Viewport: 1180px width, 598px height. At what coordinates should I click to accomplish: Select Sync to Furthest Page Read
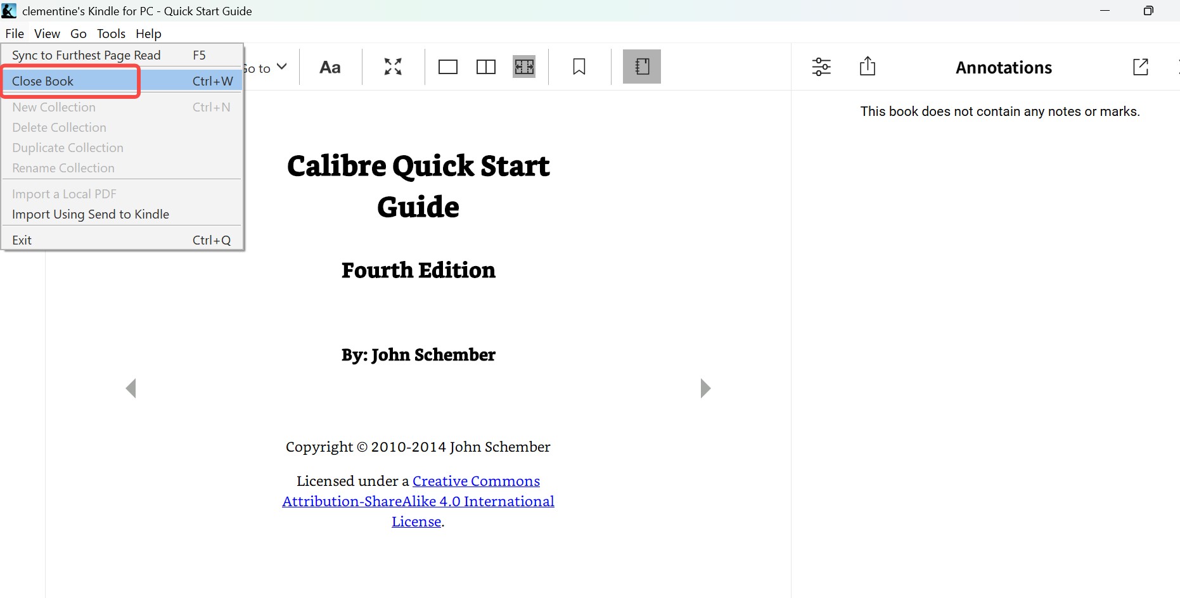(87, 55)
